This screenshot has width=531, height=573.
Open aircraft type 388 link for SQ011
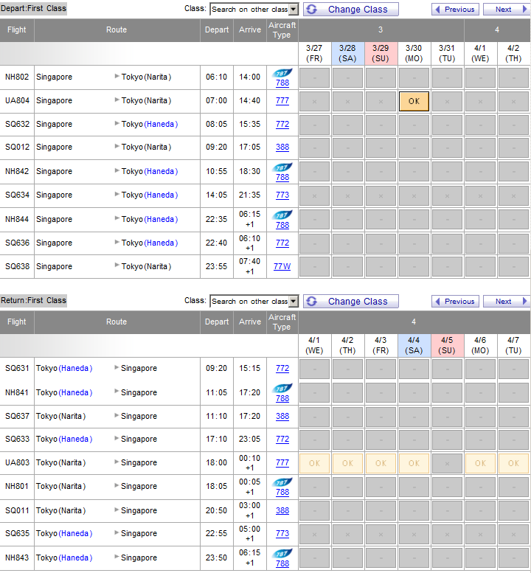pos(282,510)
